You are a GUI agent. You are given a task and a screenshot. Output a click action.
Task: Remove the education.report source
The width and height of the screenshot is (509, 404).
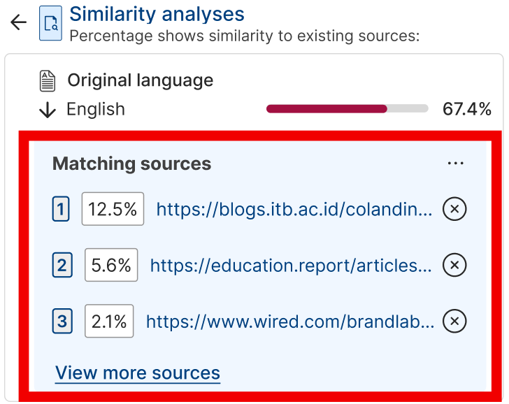pos(454,265)
